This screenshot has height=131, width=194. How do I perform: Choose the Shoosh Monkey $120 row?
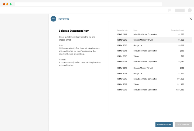click(x=150, y=68)
